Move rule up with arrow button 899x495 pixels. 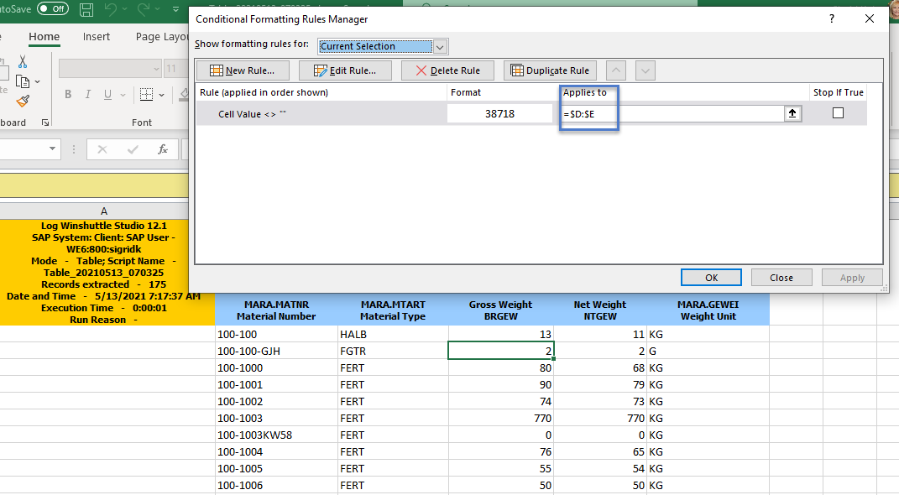click(615, 70)
